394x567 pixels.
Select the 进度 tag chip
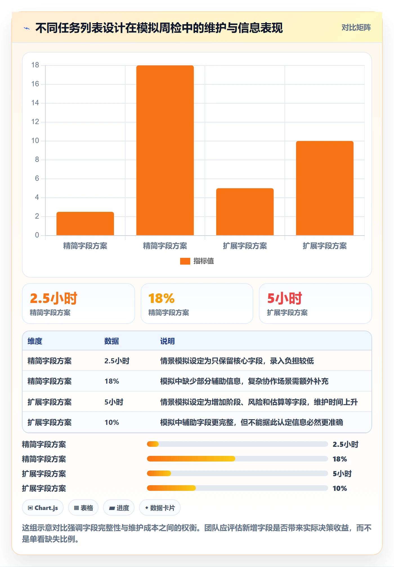click(x=119, y=508)
